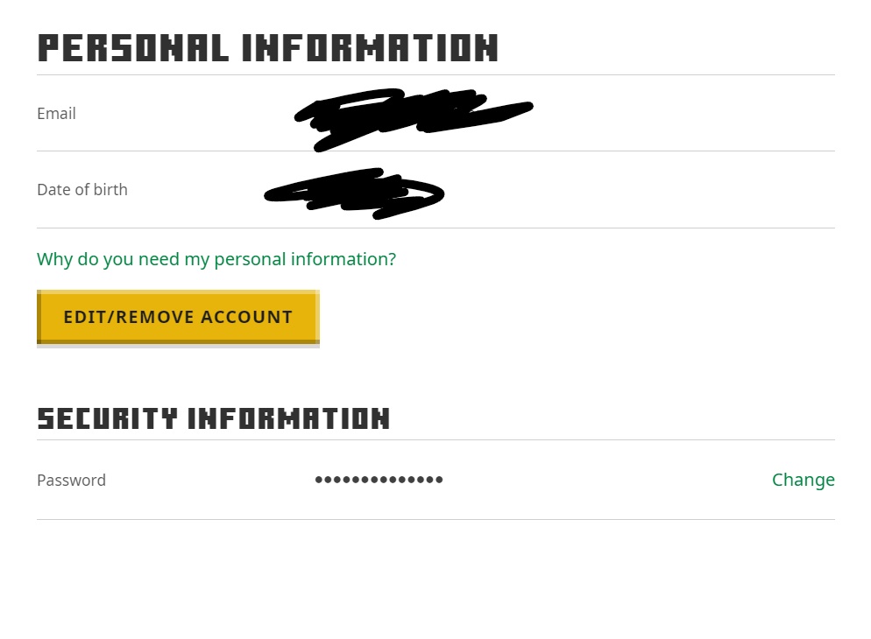Screen dimensions: 871x639
Task: Click the Password label
Action: tap(71, 481)
